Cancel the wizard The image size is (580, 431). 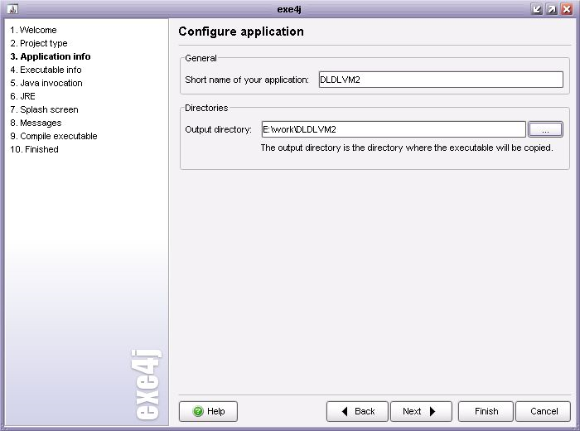coord(544,411)
